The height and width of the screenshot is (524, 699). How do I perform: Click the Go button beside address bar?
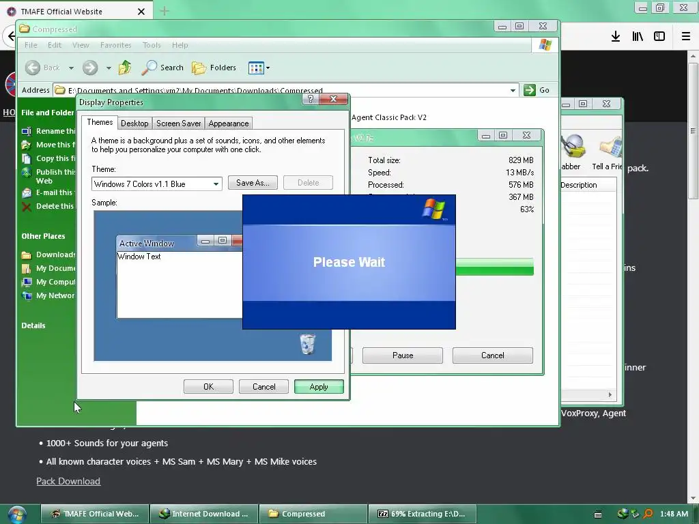point(537,90)
